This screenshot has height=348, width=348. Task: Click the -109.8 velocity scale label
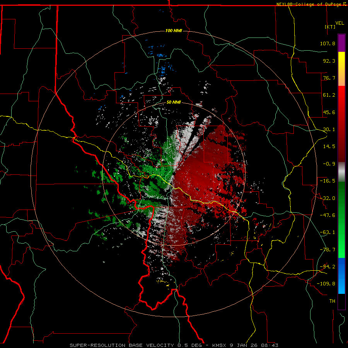[326, 284]
